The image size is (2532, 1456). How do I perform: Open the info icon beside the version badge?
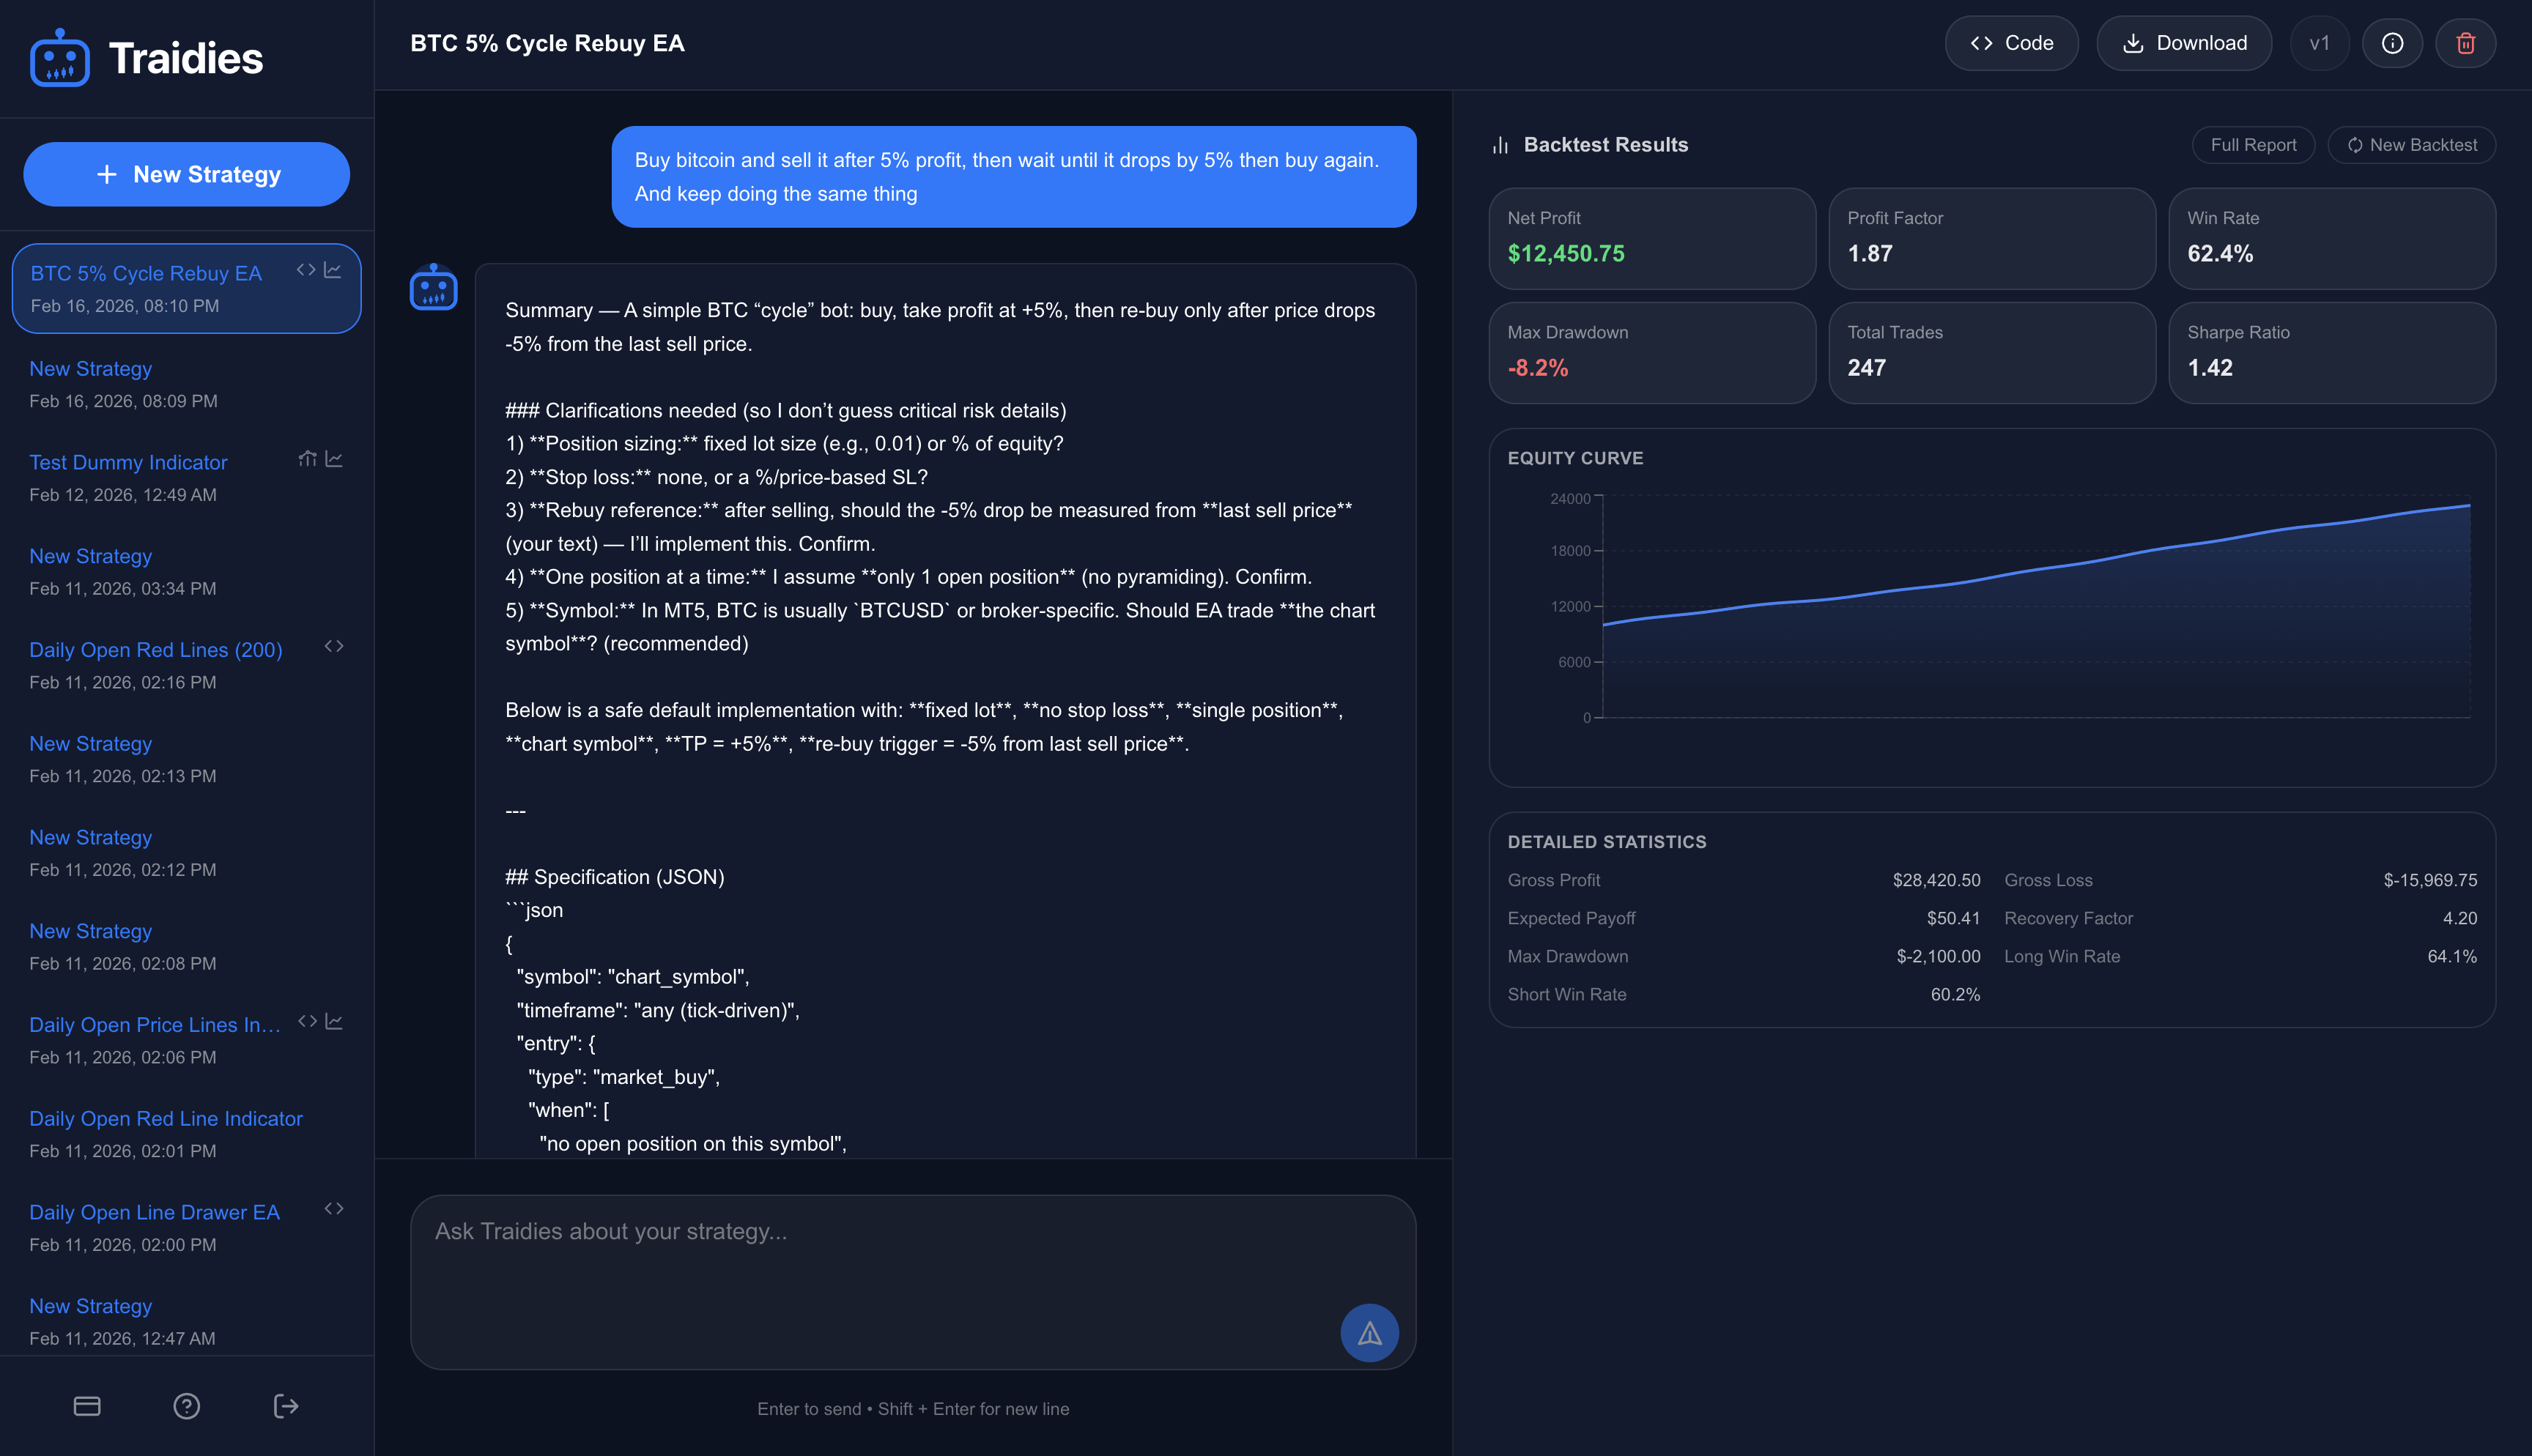2392,43
